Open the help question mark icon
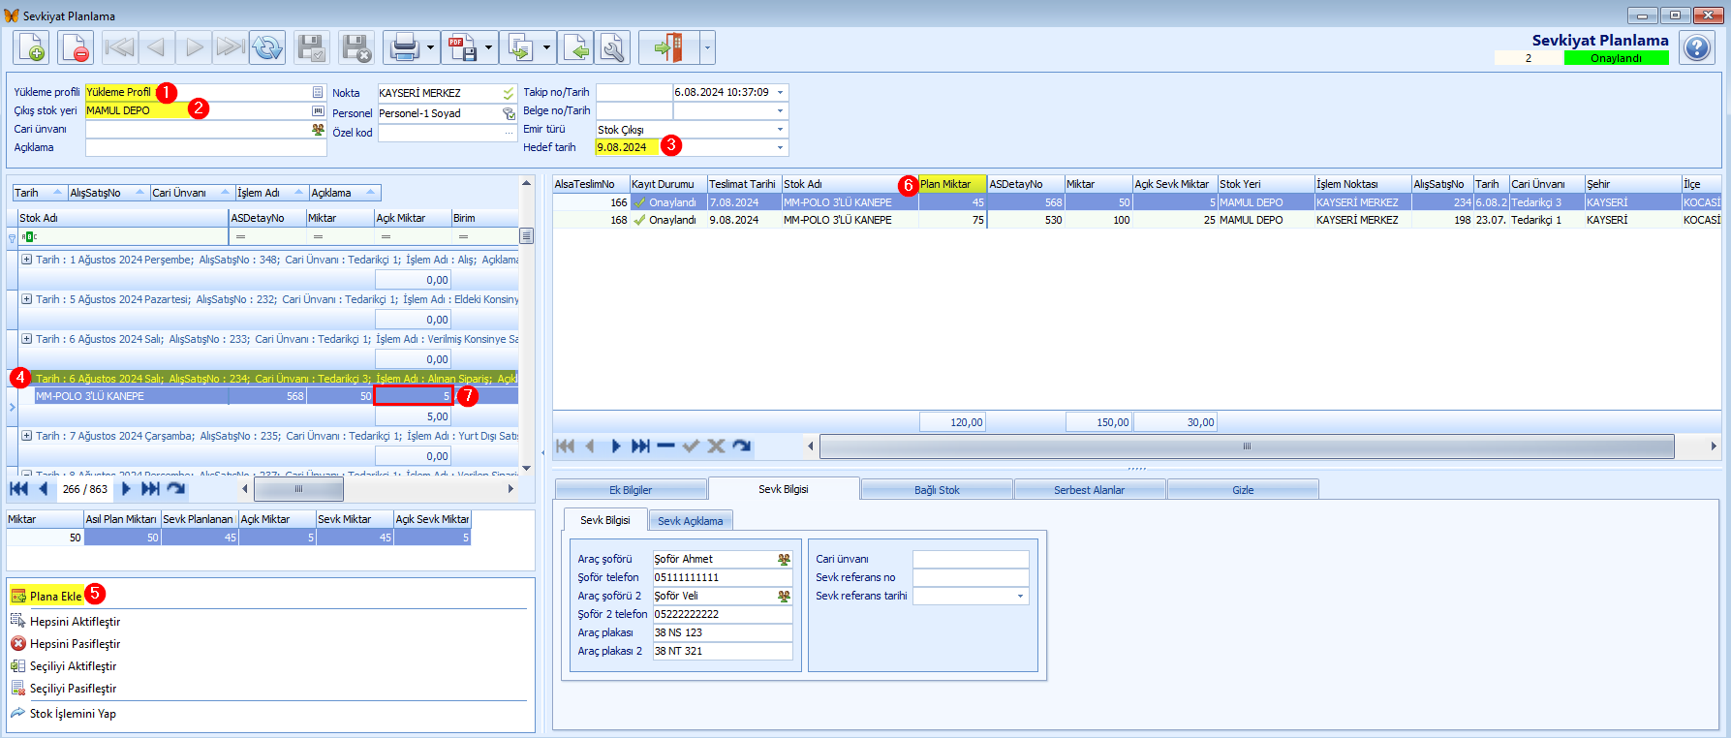Screen dimensions: 1731x738 1697,47
